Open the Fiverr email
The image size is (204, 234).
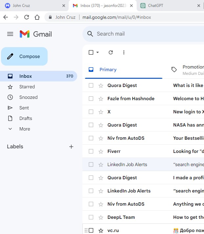pos(143,151)
